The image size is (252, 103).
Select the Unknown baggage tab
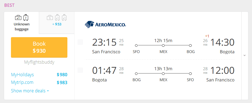tap(22, 23)
